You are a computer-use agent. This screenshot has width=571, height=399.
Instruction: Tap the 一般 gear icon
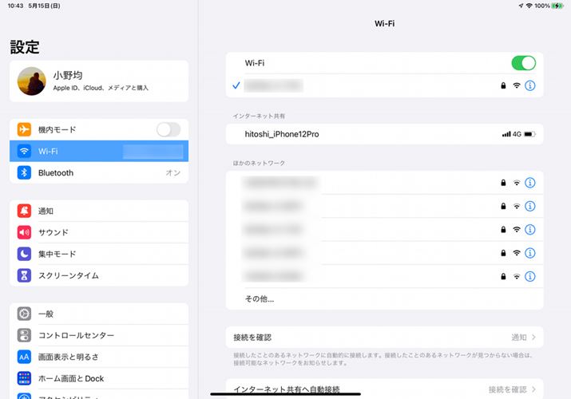[x=24, y=314]
